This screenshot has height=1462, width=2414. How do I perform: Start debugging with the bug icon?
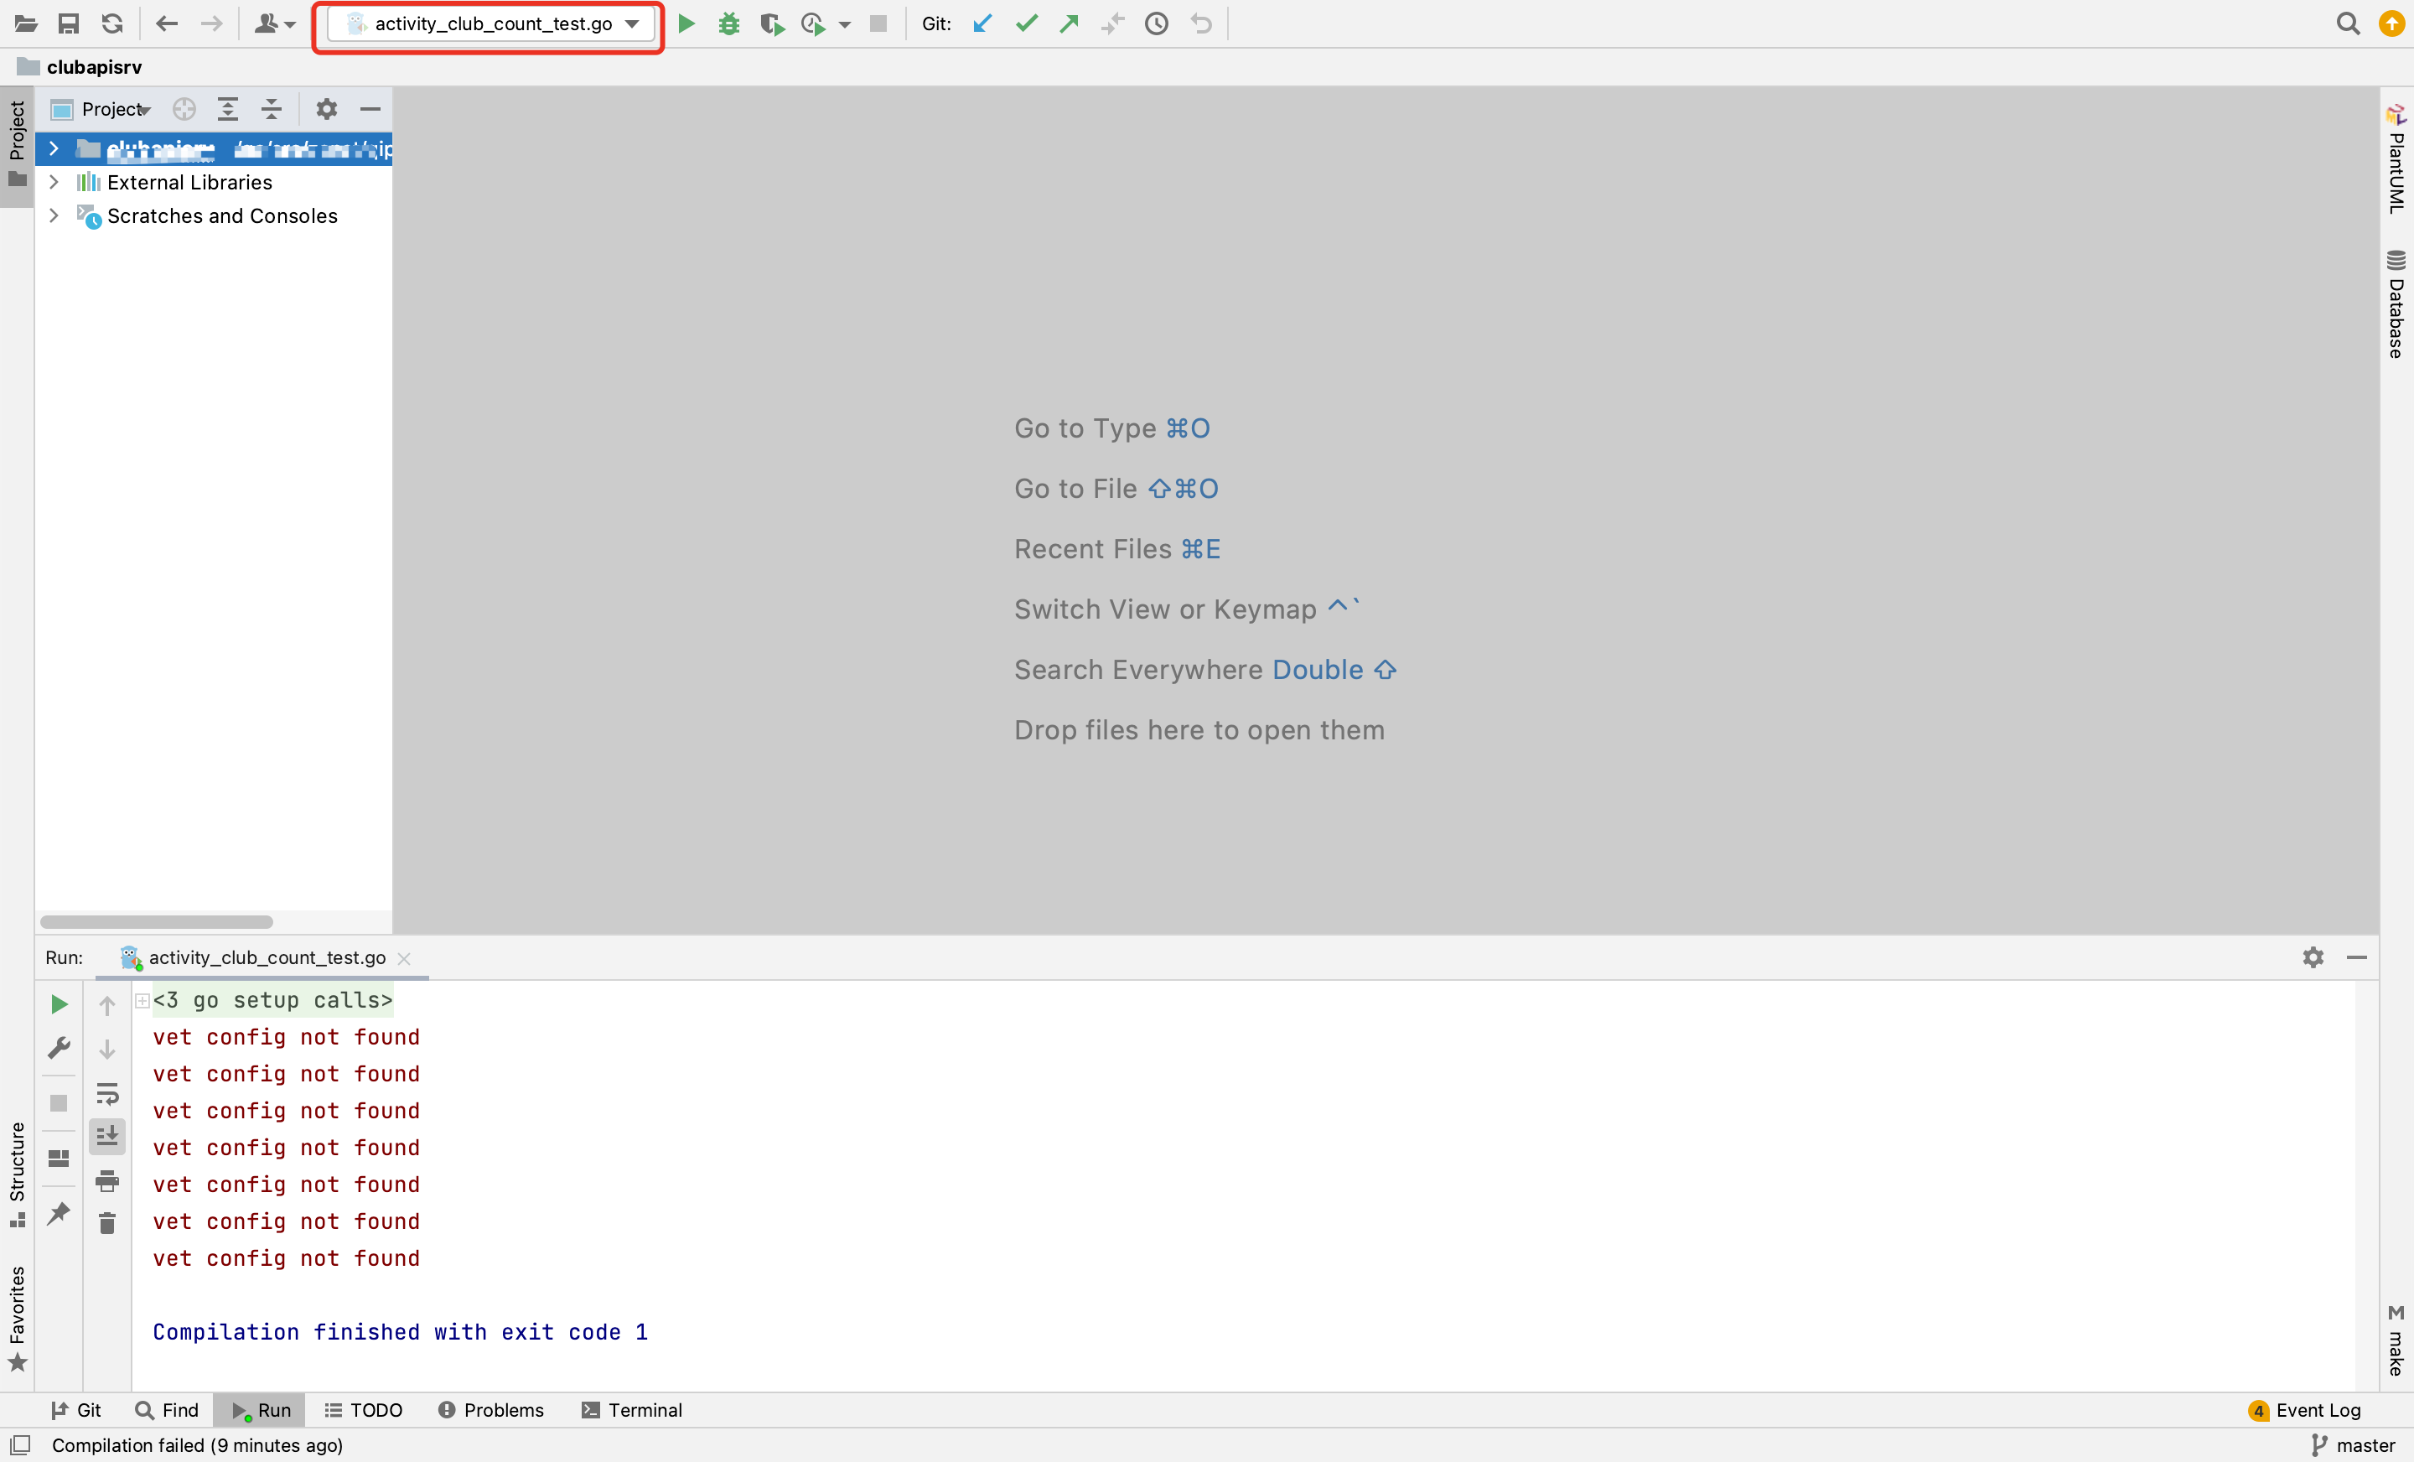click(x=729, y=23)
